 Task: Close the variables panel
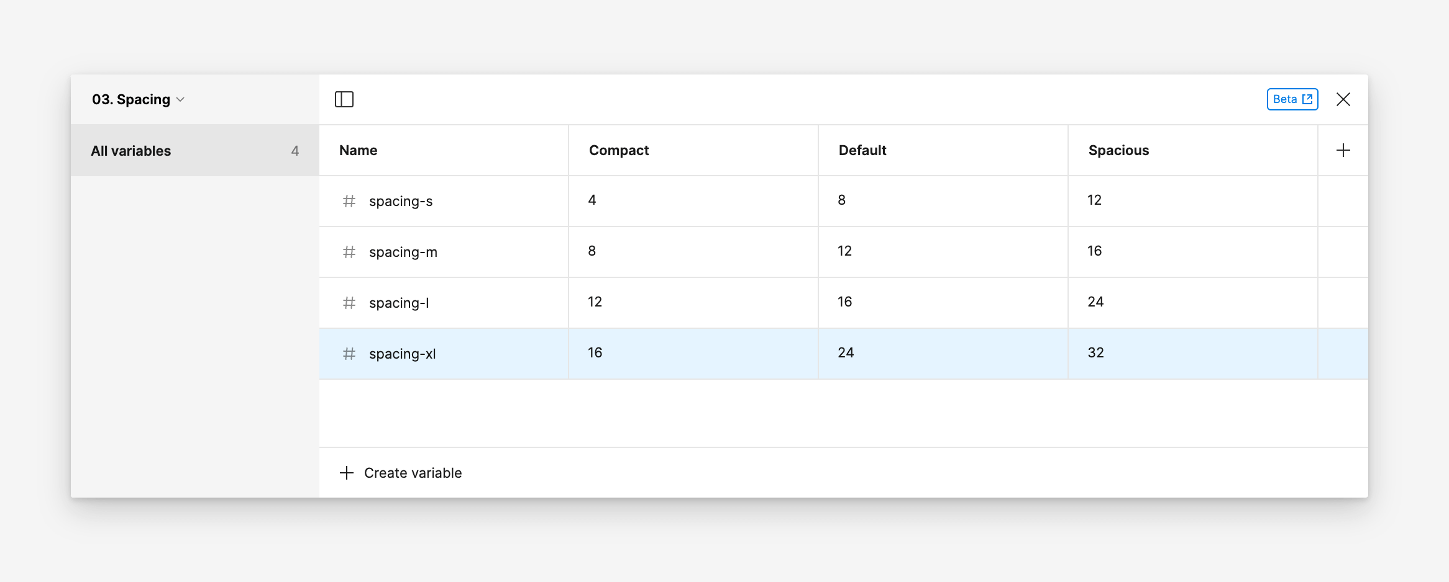tap(1343, 99)
